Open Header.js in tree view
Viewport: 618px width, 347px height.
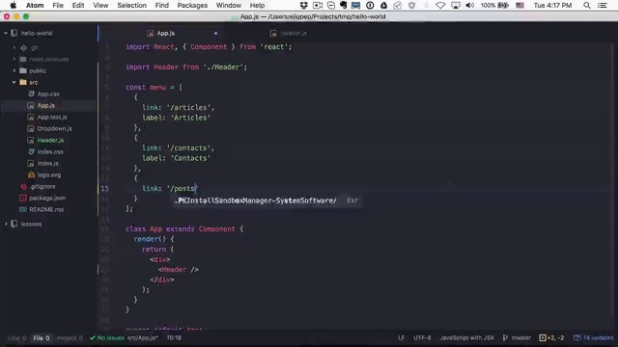pos(50,140)
